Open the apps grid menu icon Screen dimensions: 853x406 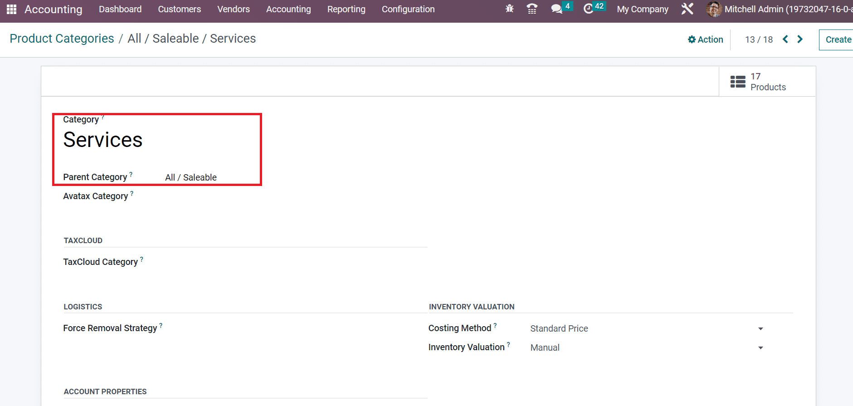pyautogui.click(x=11, y=9)
